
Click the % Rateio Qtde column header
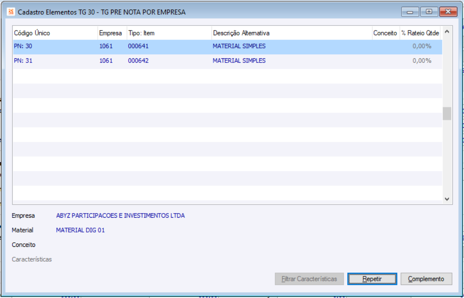420,33
